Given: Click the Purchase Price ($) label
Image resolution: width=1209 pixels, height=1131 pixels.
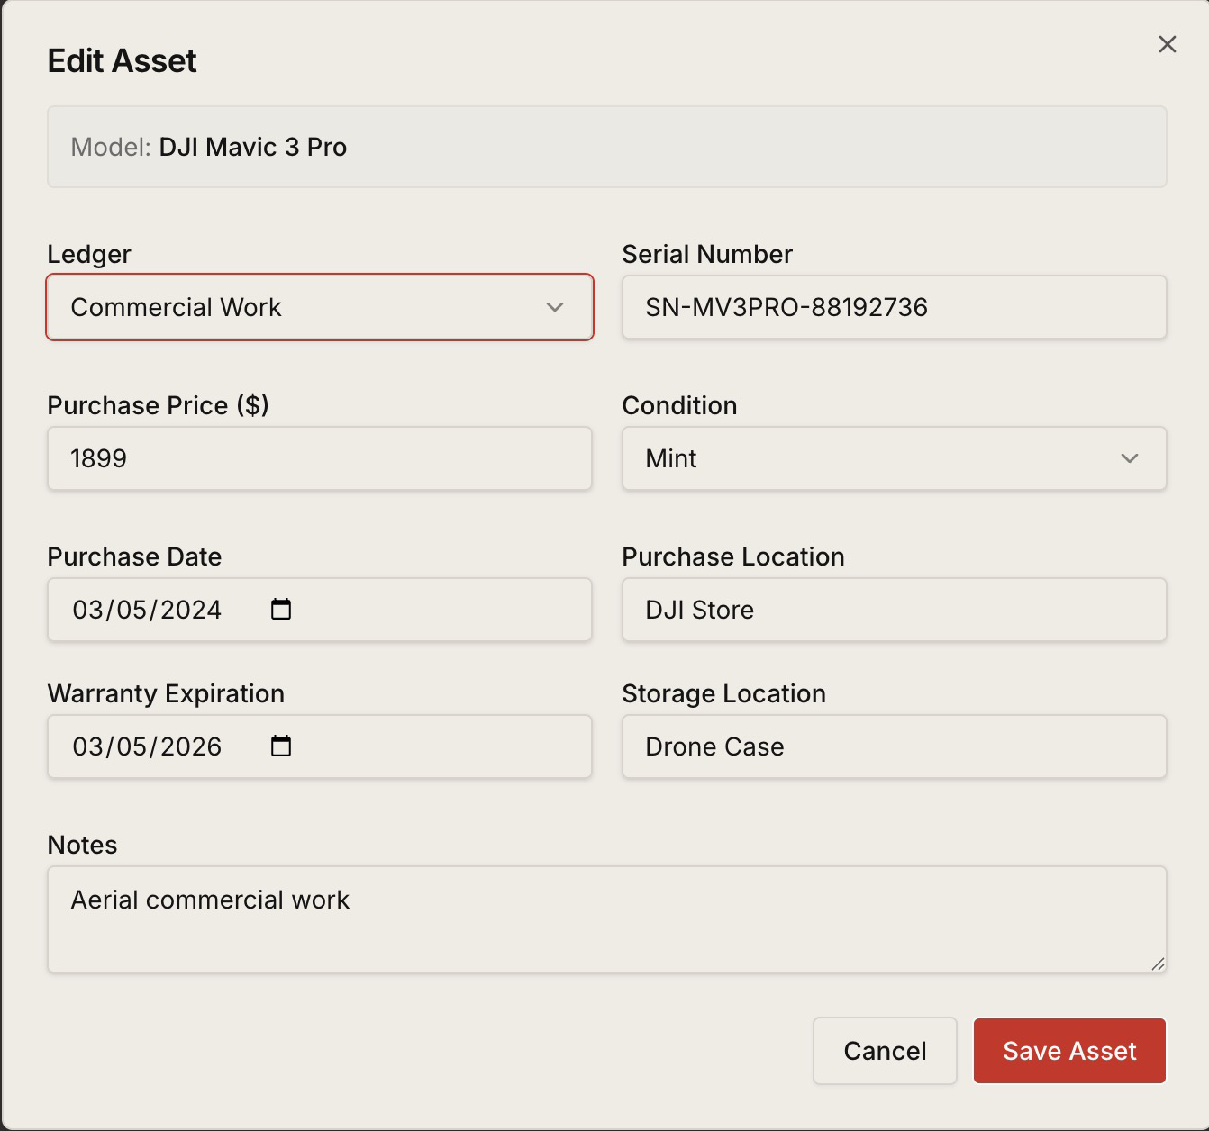Looking at the screenshot, I should [x=158, y=405].
